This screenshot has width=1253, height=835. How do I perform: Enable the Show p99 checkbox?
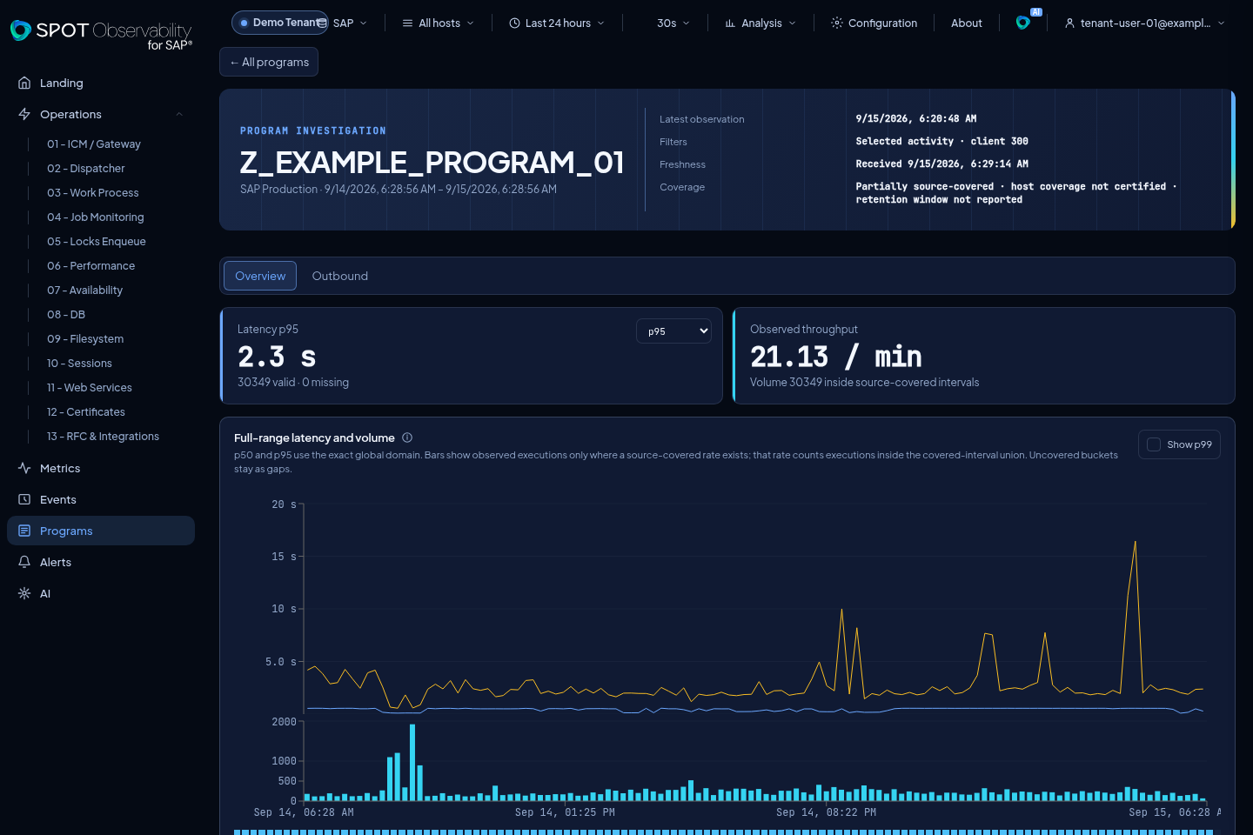1154,444
